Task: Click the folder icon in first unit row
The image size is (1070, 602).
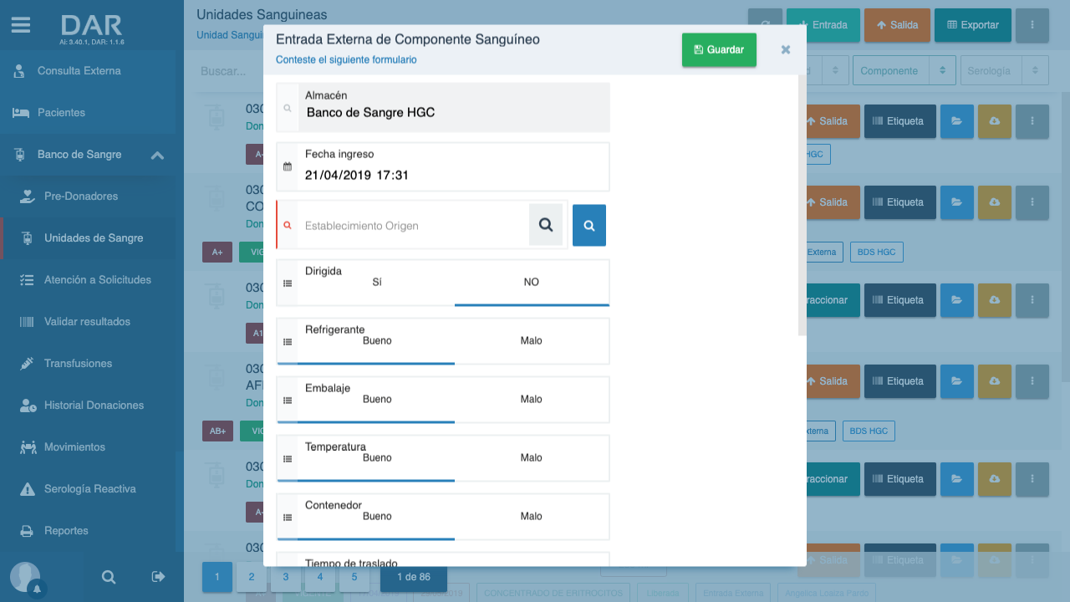Action: 957,121
